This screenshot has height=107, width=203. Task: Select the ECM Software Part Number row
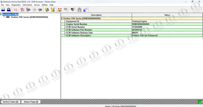132,30
